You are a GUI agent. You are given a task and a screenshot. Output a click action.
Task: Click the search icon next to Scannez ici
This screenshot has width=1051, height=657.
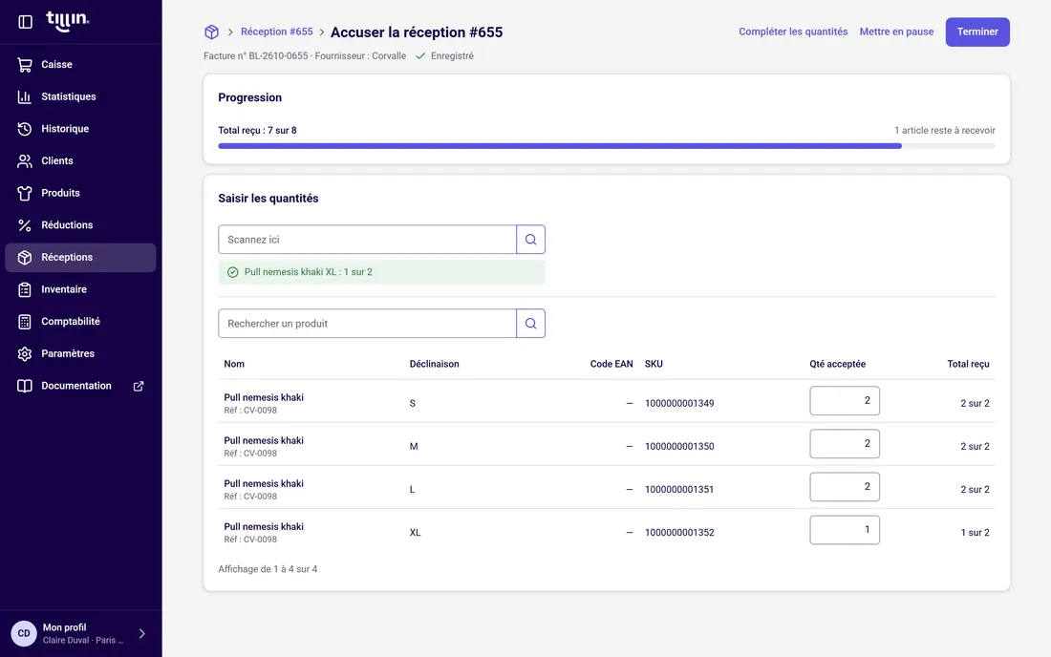(531, 240)
